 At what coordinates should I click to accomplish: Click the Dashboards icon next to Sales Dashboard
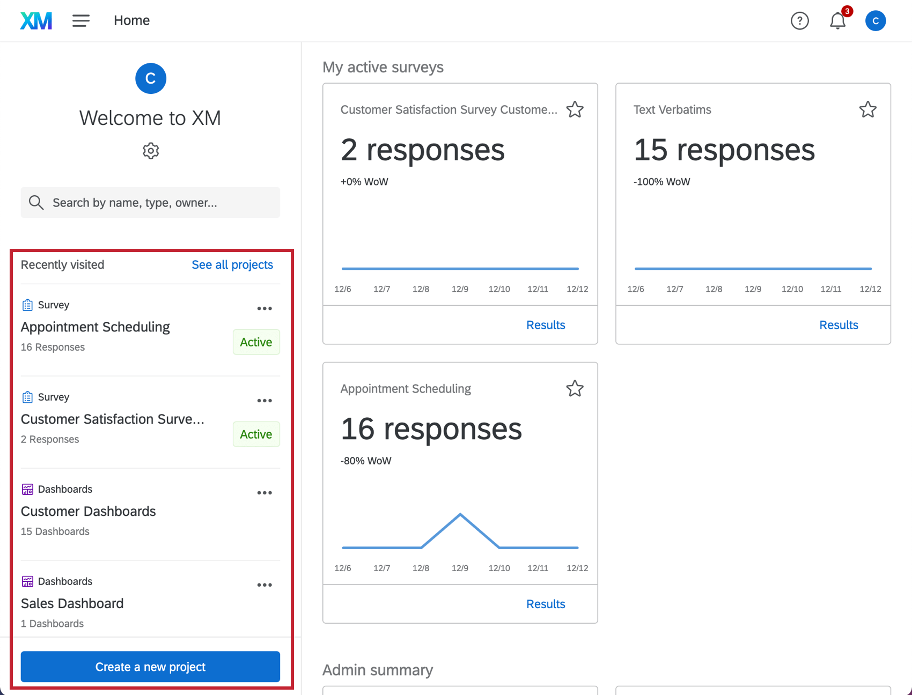click(27, 581)
